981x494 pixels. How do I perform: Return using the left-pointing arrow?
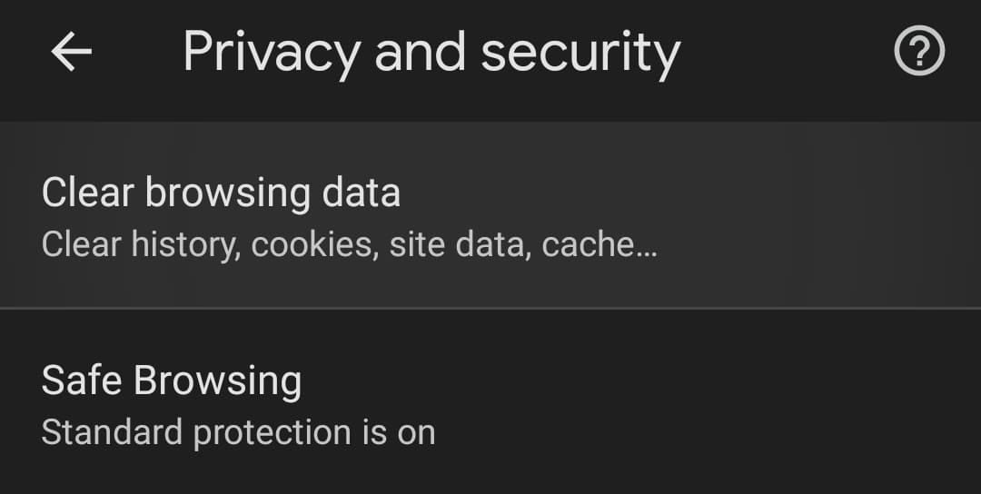pos(71,54)
